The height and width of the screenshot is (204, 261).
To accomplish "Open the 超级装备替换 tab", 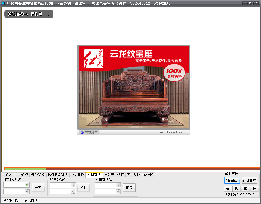I will pyautogui.click(x=58, y=175).
